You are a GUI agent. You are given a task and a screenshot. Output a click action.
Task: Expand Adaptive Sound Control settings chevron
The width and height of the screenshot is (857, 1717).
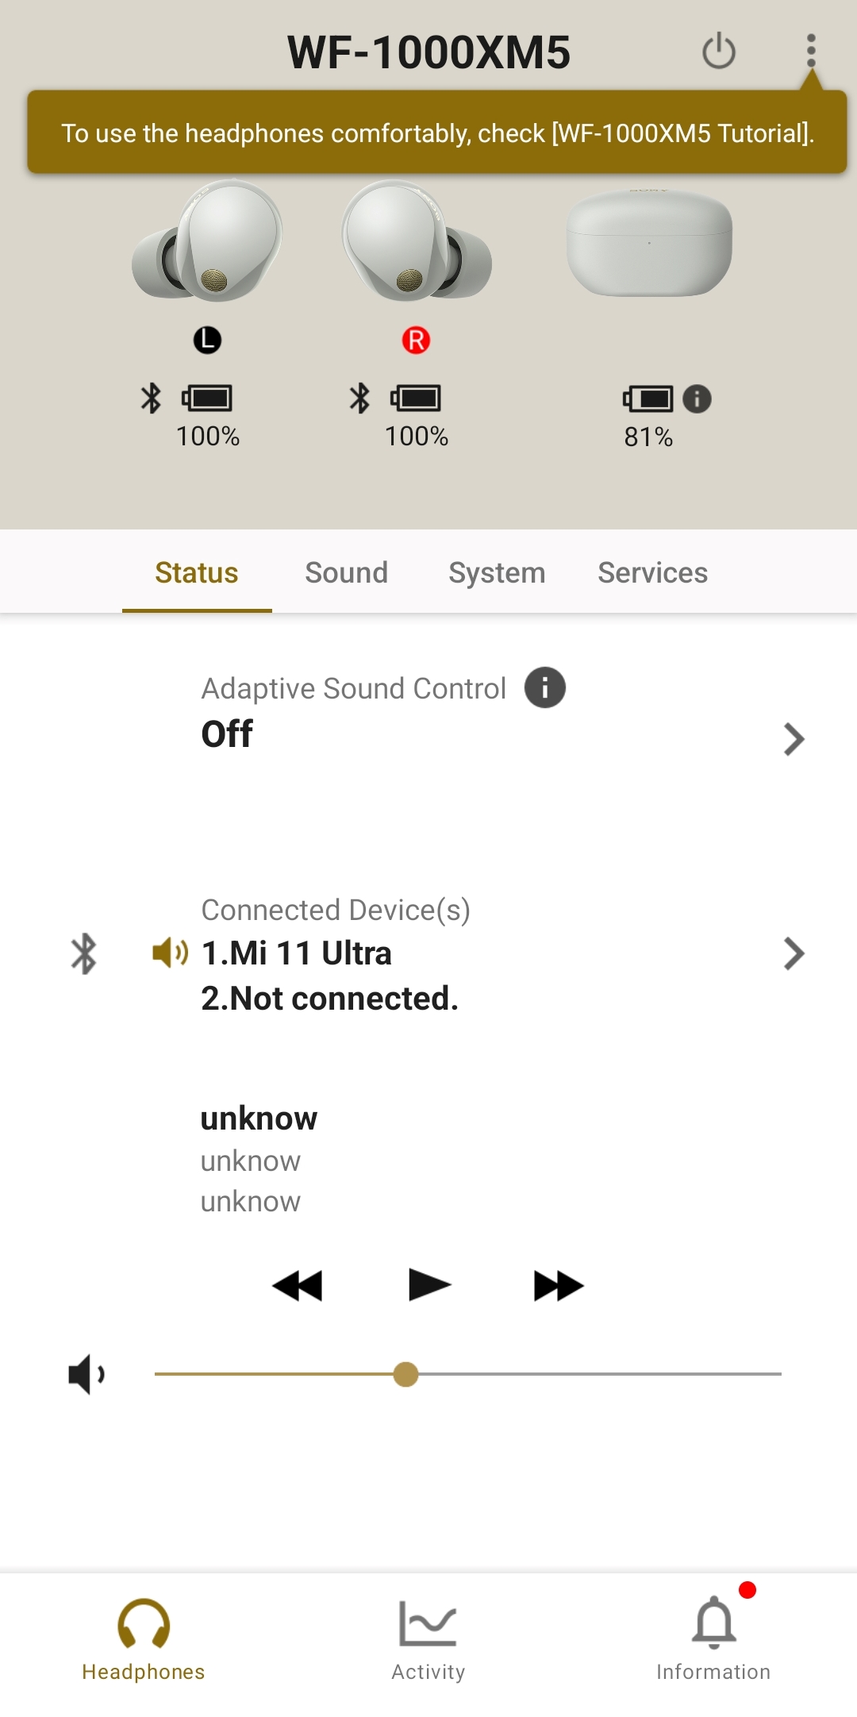tap(794, 739)
